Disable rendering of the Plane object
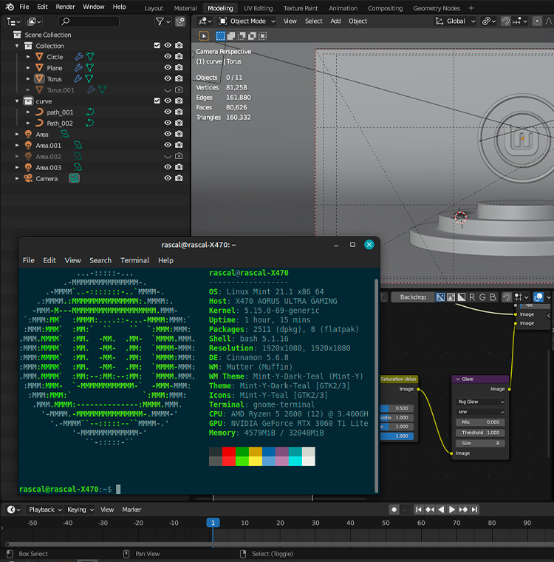This screenshot has height=562, width=554. point(179,68)
